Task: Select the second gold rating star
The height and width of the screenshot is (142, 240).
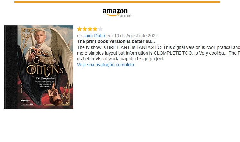Action: click(85, 29)
